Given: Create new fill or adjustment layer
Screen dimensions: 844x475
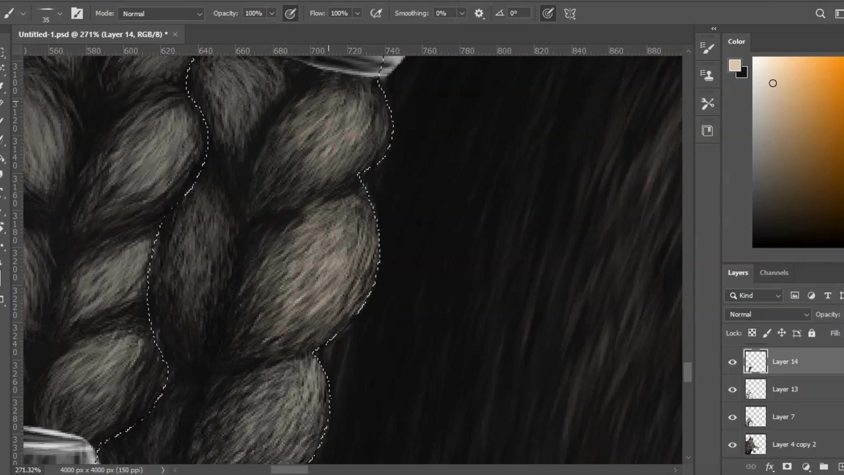Looking at the screenshot, I should click(x=806, y=467).
